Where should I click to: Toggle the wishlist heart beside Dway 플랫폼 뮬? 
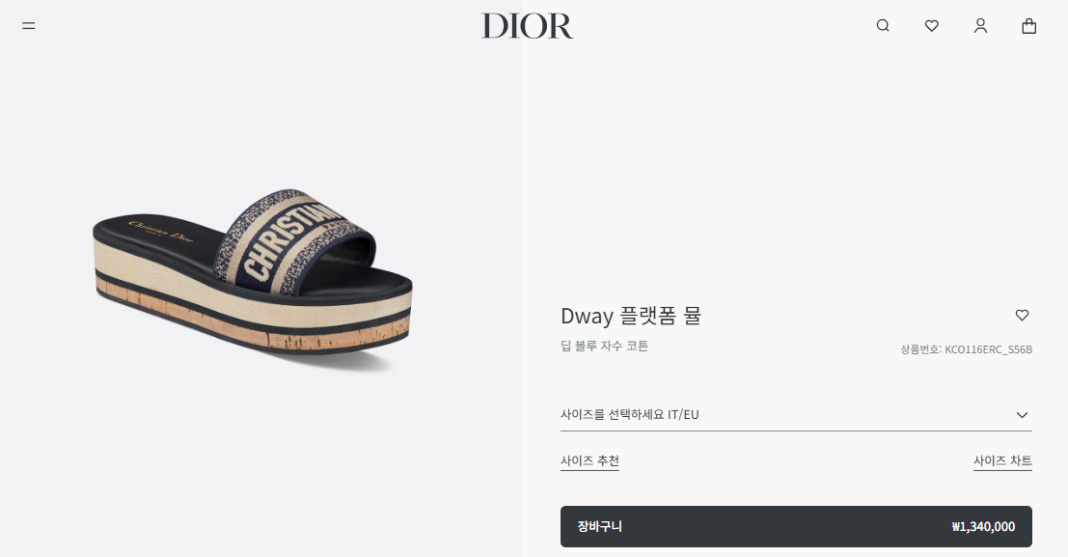tap(1022, 315)
